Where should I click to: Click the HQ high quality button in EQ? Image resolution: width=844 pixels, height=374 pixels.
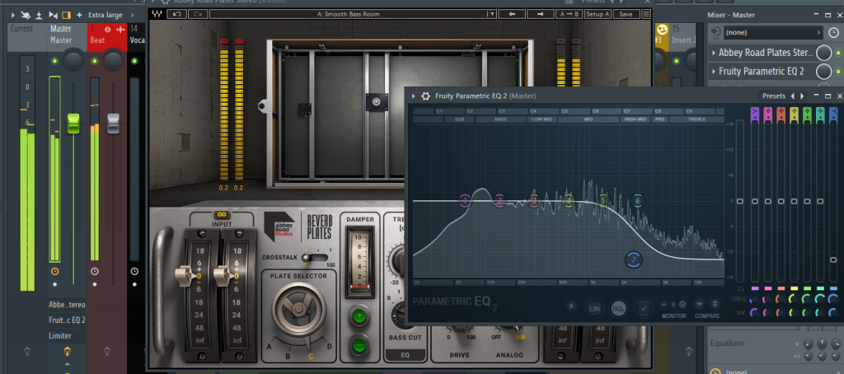click(x=618, y=307)
